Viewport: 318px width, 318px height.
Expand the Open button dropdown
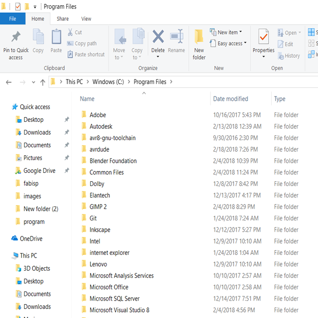point(300,32)
